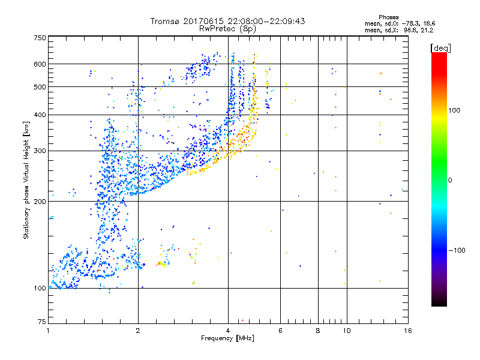480x360 pixels.
Task: Click the '4' MHz frequency tick label
Action: point(228,331)
